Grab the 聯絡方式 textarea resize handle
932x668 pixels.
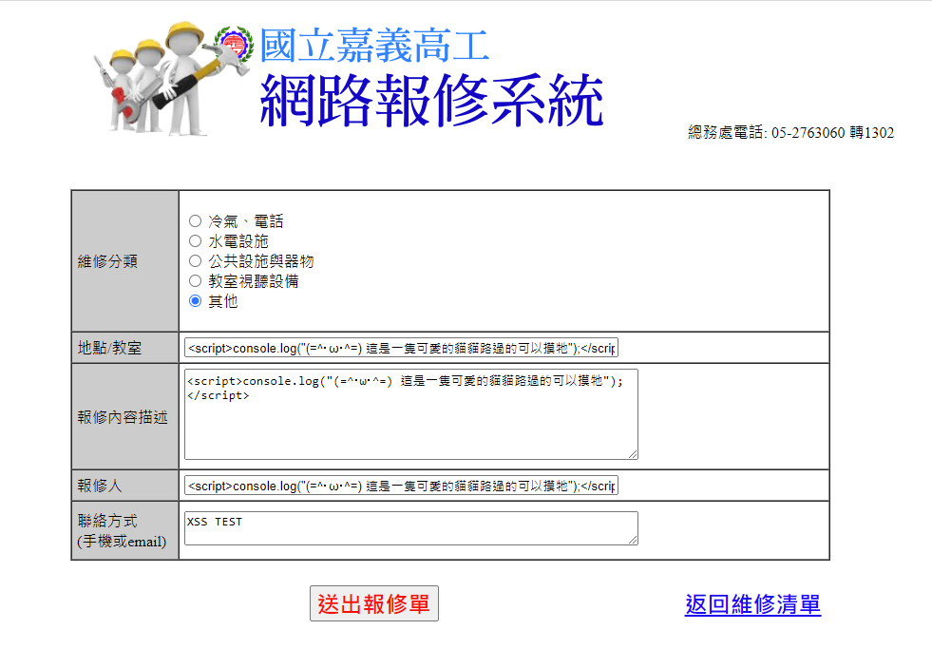tap(633, 540)
